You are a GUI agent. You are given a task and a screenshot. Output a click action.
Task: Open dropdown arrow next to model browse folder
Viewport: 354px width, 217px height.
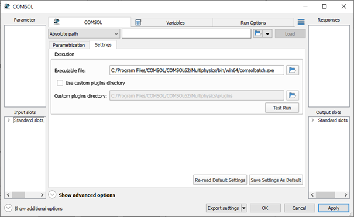[267, 34]
